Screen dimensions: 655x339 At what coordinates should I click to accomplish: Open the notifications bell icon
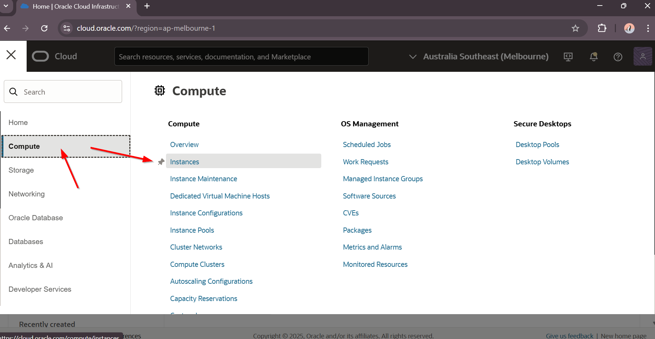pyautogui.click(x=593, y=57)
